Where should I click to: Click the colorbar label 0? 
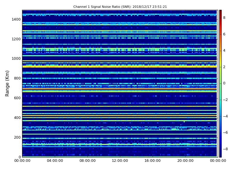click(224, 83)
